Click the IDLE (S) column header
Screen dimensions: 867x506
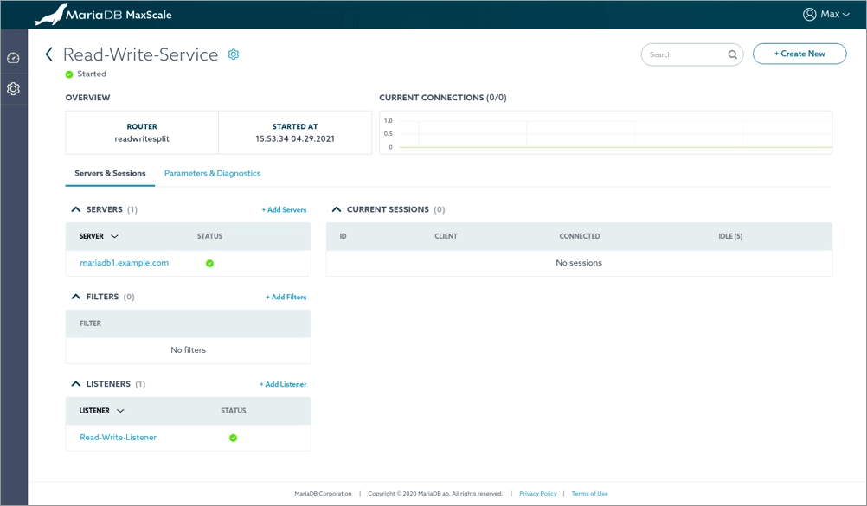coord(730,236)
